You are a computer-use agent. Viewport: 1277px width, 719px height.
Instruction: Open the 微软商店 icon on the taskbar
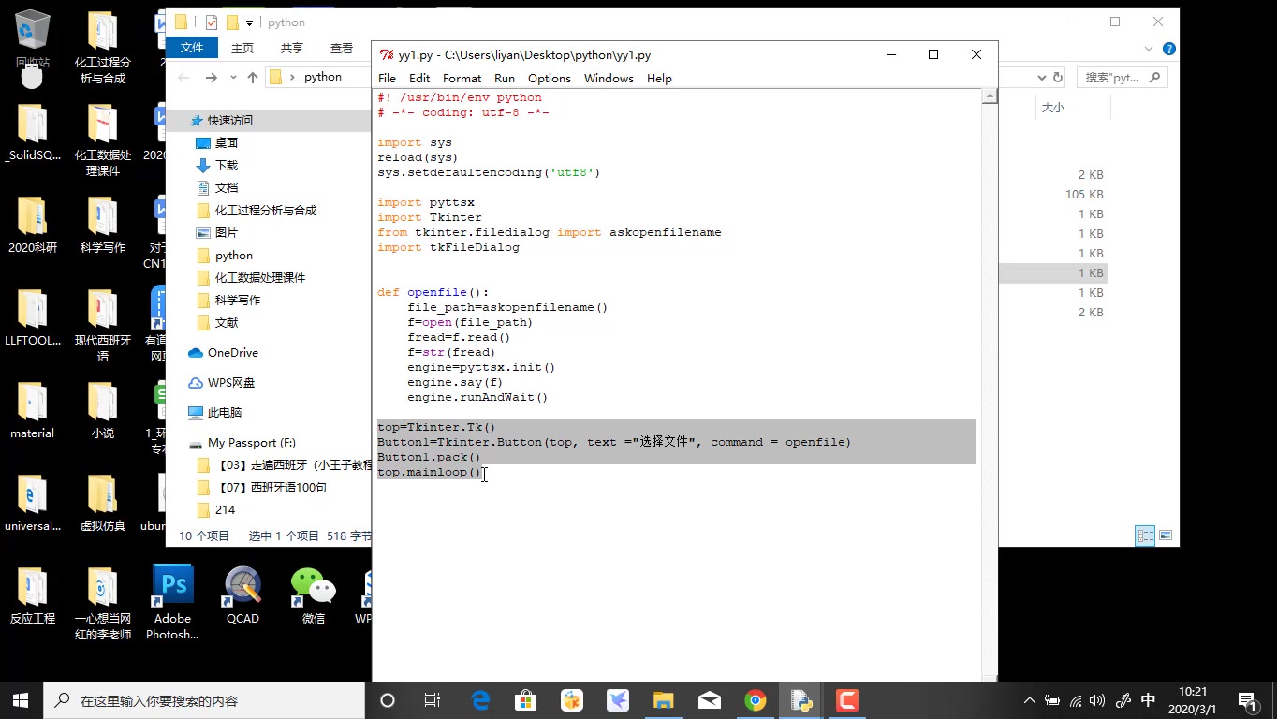tap(525, 699)
